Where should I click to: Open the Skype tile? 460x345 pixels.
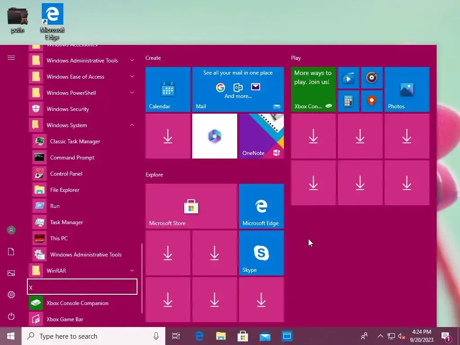pyautogui.click(x=261, y=253)
